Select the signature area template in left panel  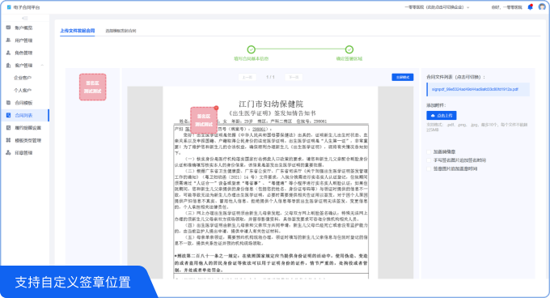[x=92, y=87]
